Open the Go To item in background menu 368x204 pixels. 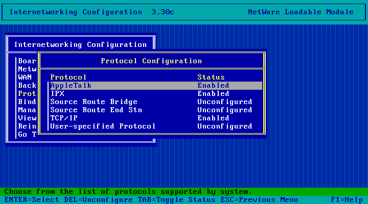pos(27,135)
